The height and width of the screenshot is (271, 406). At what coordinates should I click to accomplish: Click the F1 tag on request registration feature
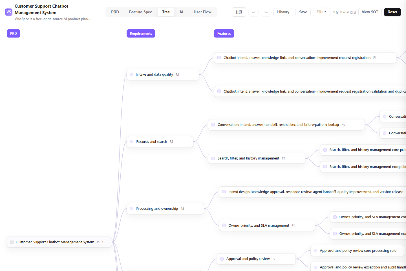click(x=375, y=58)
